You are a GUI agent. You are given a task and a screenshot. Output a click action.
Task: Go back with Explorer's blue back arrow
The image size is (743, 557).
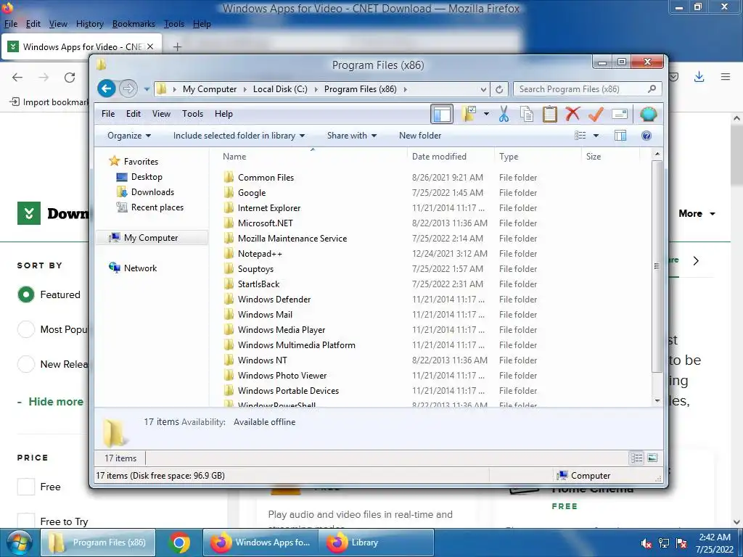[107, 88]
